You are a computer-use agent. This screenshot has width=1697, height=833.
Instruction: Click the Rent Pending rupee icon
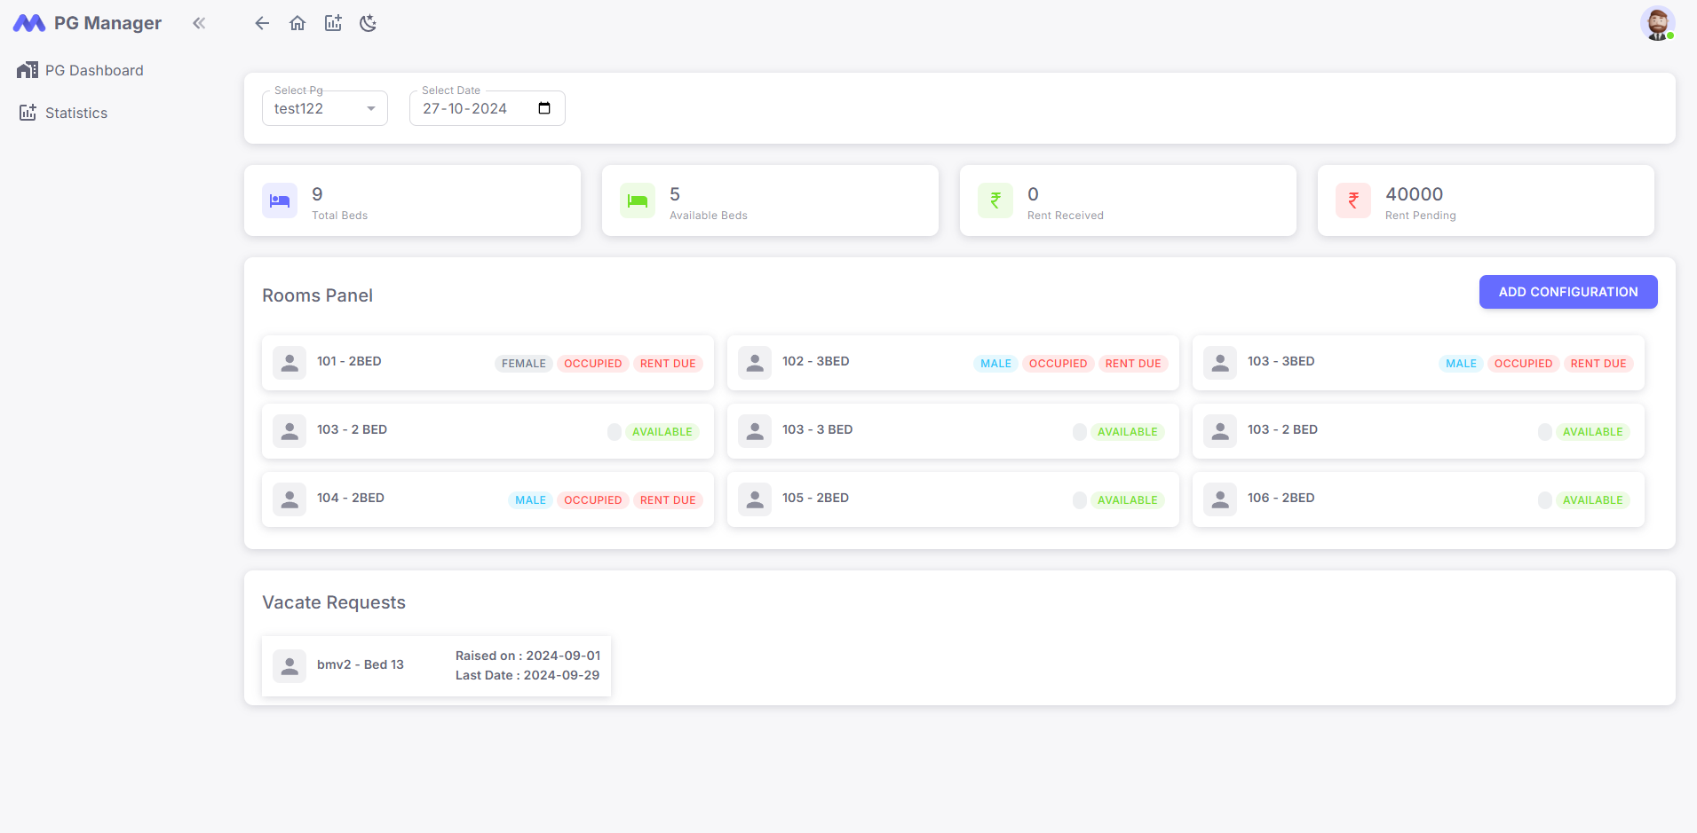pyautogui.click(x=1352, y=200)
